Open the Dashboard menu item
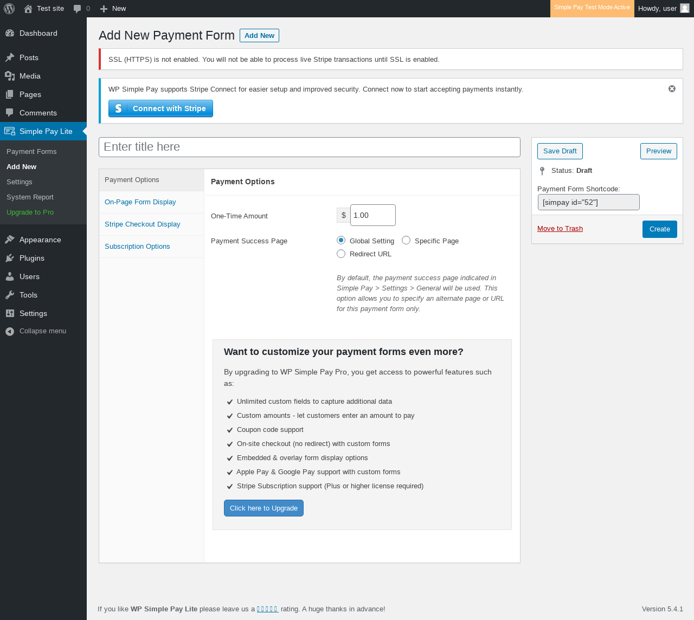This screenshot has width=694, height=620. point(43,33)
